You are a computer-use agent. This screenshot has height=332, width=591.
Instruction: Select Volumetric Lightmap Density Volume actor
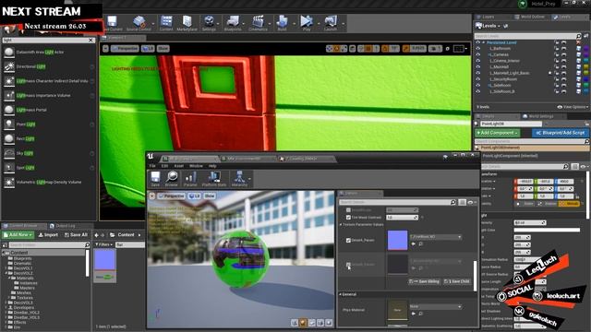click(49, 183)
